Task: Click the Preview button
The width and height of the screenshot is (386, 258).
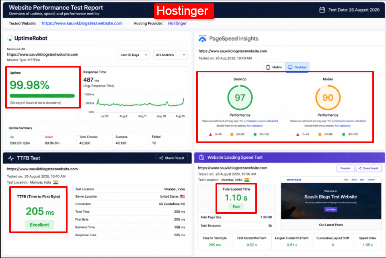Action: pos(345,168)
